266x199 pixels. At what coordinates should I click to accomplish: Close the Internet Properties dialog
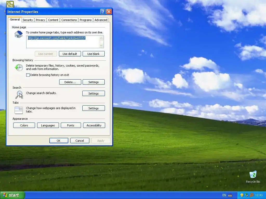click(109, 11)
